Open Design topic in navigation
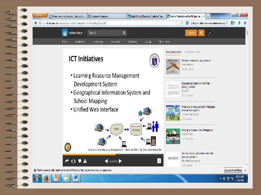 (x=148, y=42)
